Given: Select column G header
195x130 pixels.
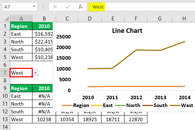Looking at the screenshot, I should point(159,19).
